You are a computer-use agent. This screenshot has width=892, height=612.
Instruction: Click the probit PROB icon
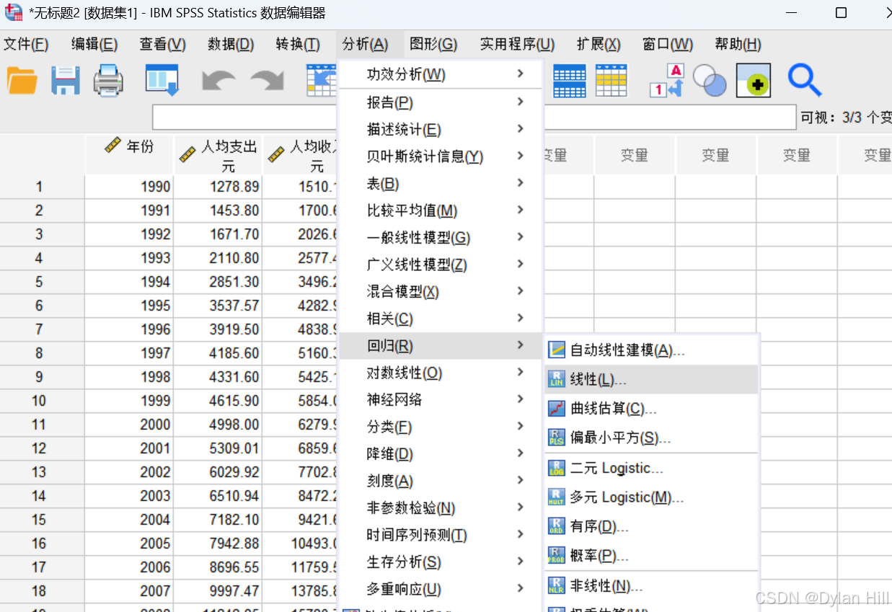556,556
